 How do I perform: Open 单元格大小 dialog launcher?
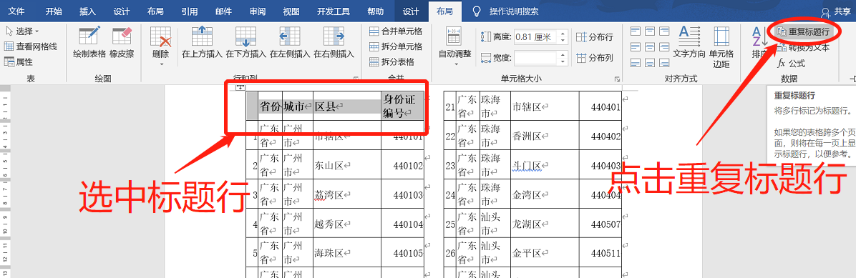click(x=618, y=79)
